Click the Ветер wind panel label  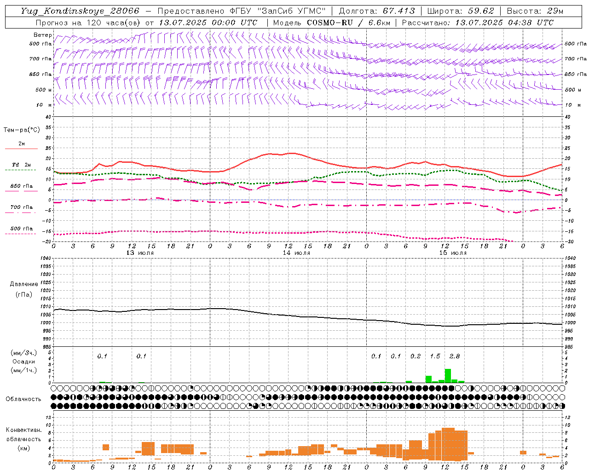43,35
